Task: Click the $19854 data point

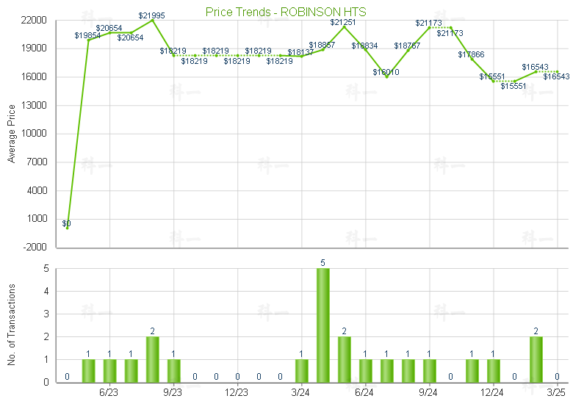Action: click(88, 40)
